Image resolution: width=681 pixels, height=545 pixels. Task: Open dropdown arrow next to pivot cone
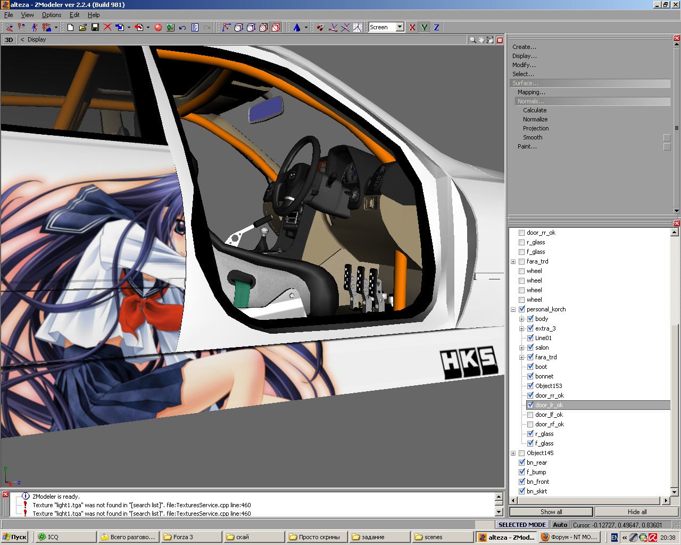pyautogui.click(x=306, y=27)
